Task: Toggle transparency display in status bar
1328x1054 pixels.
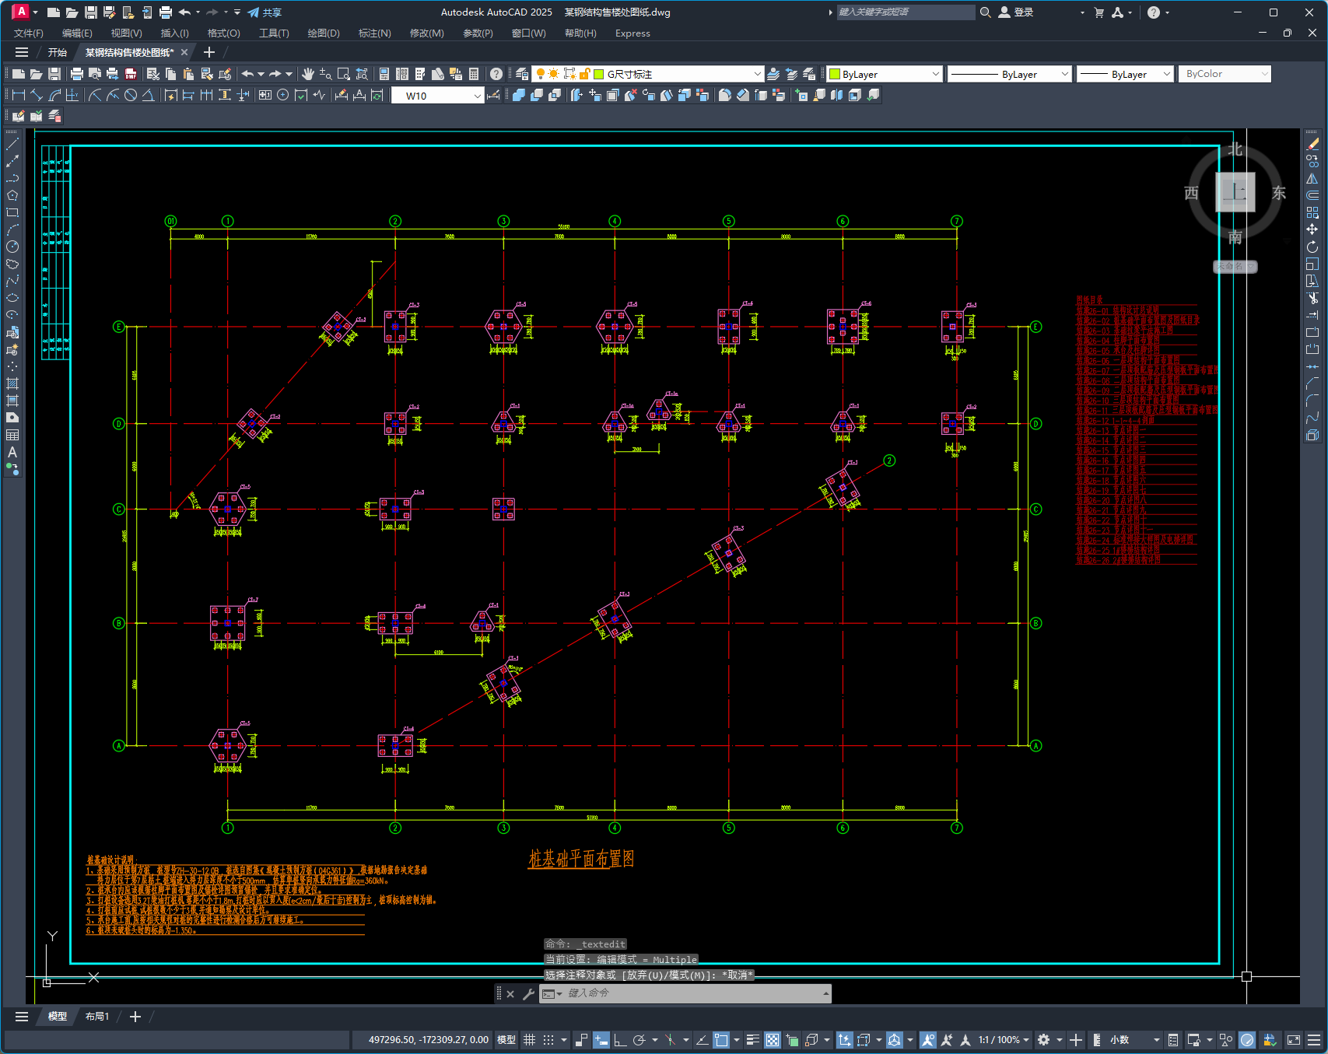Action: (773, 1040)
